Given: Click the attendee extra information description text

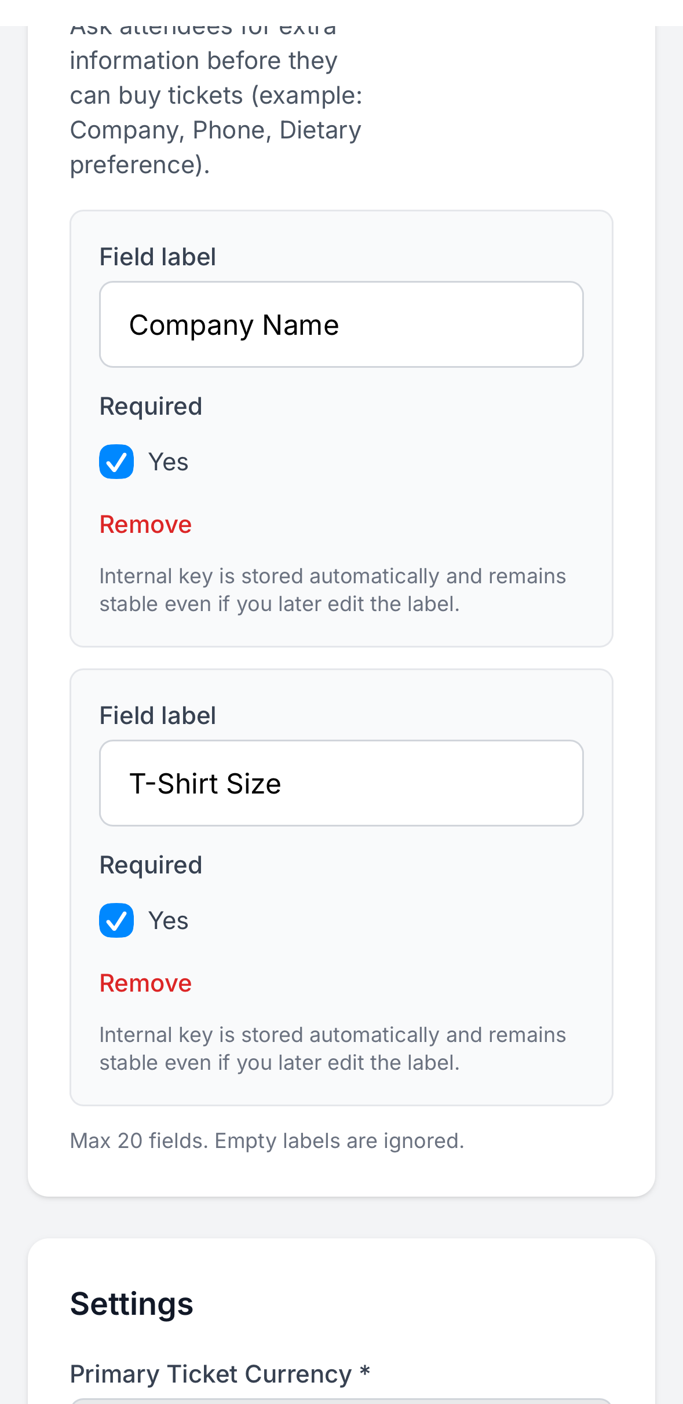Looking at the screenshot, I should point(216,112).
